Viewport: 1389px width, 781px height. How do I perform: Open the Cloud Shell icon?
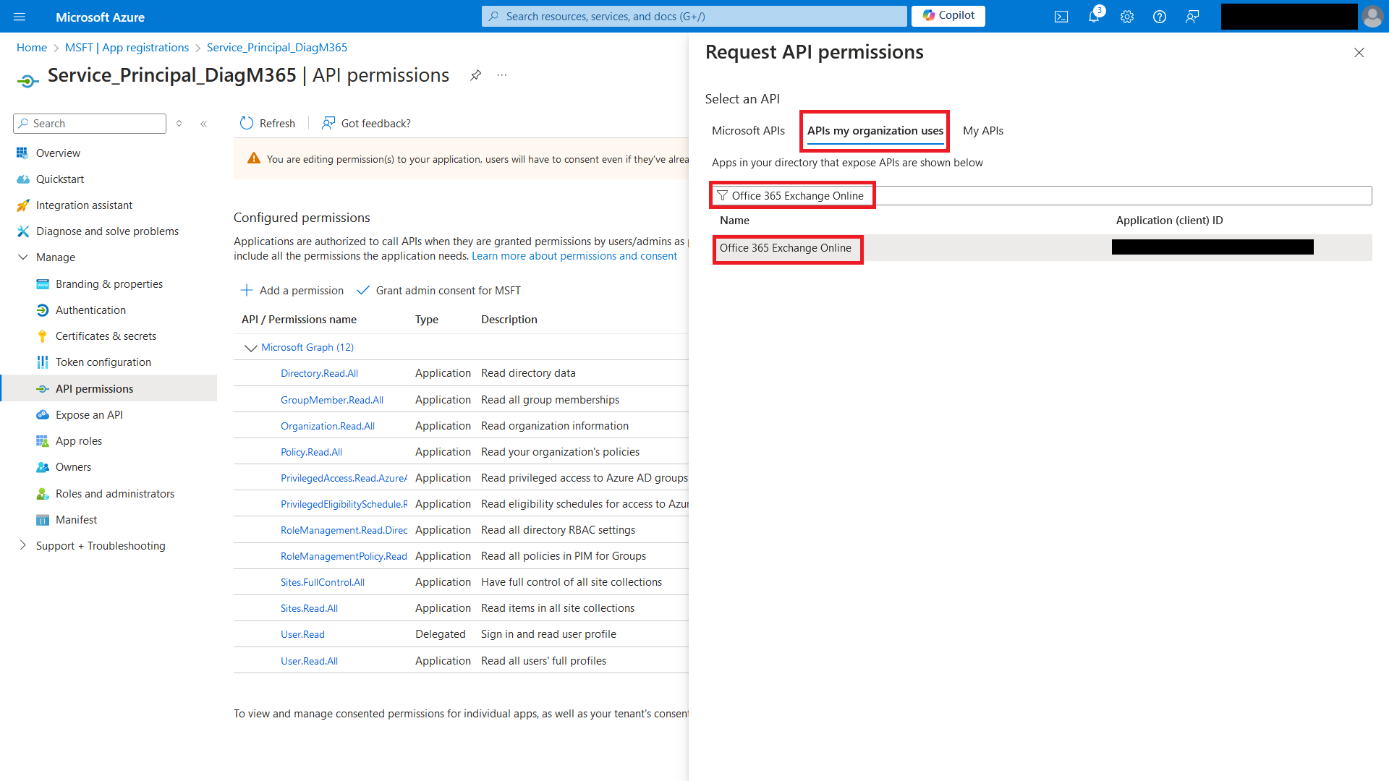[1061, 17]
